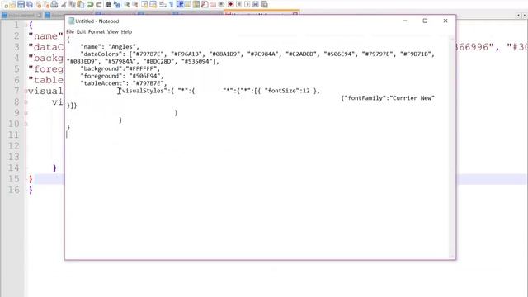The width and height of the screenshot is (528, 297).
Task: Click the New file icon in Notepad++ toolbar
Action: 5,4
